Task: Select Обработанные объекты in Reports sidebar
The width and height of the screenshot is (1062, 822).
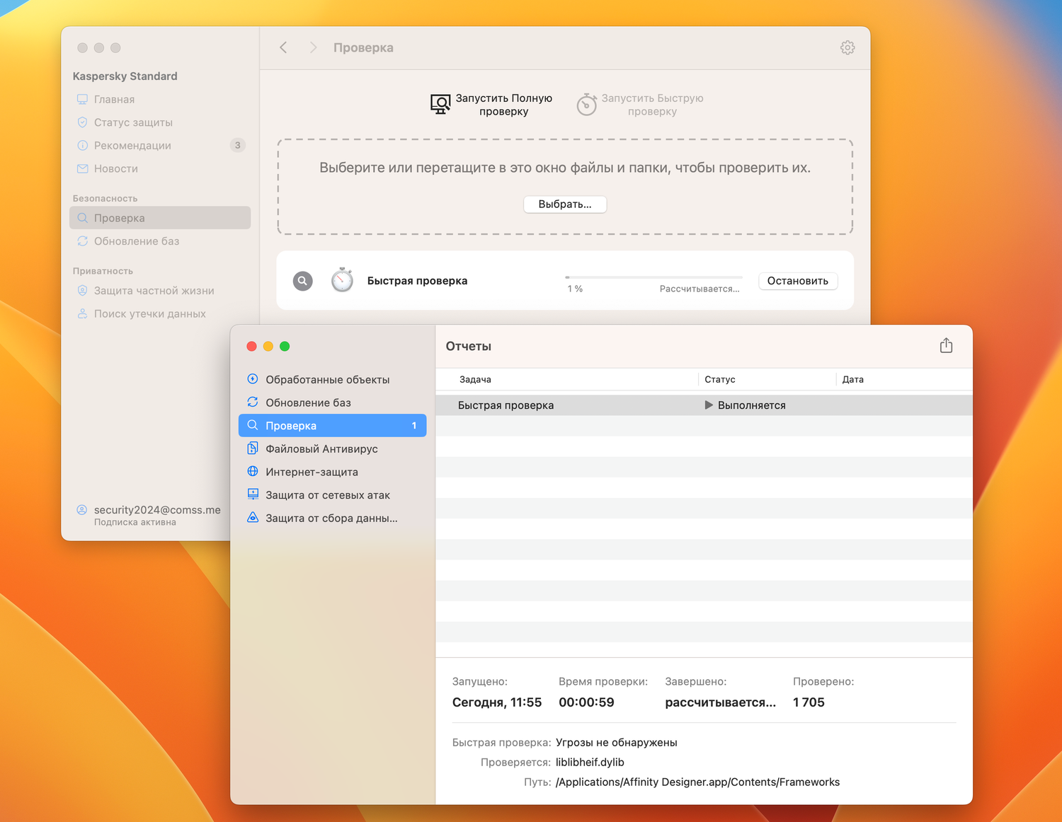Action: (x=333, y=379)
